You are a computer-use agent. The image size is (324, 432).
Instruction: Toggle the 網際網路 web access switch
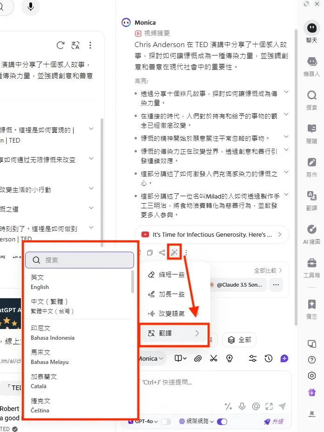222,422
